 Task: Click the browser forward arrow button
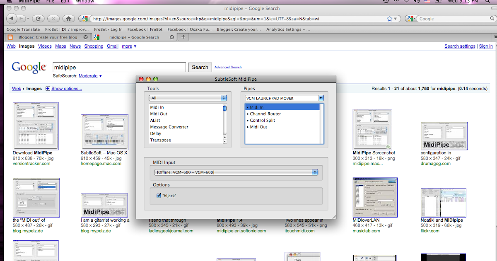tap(21, 19)
